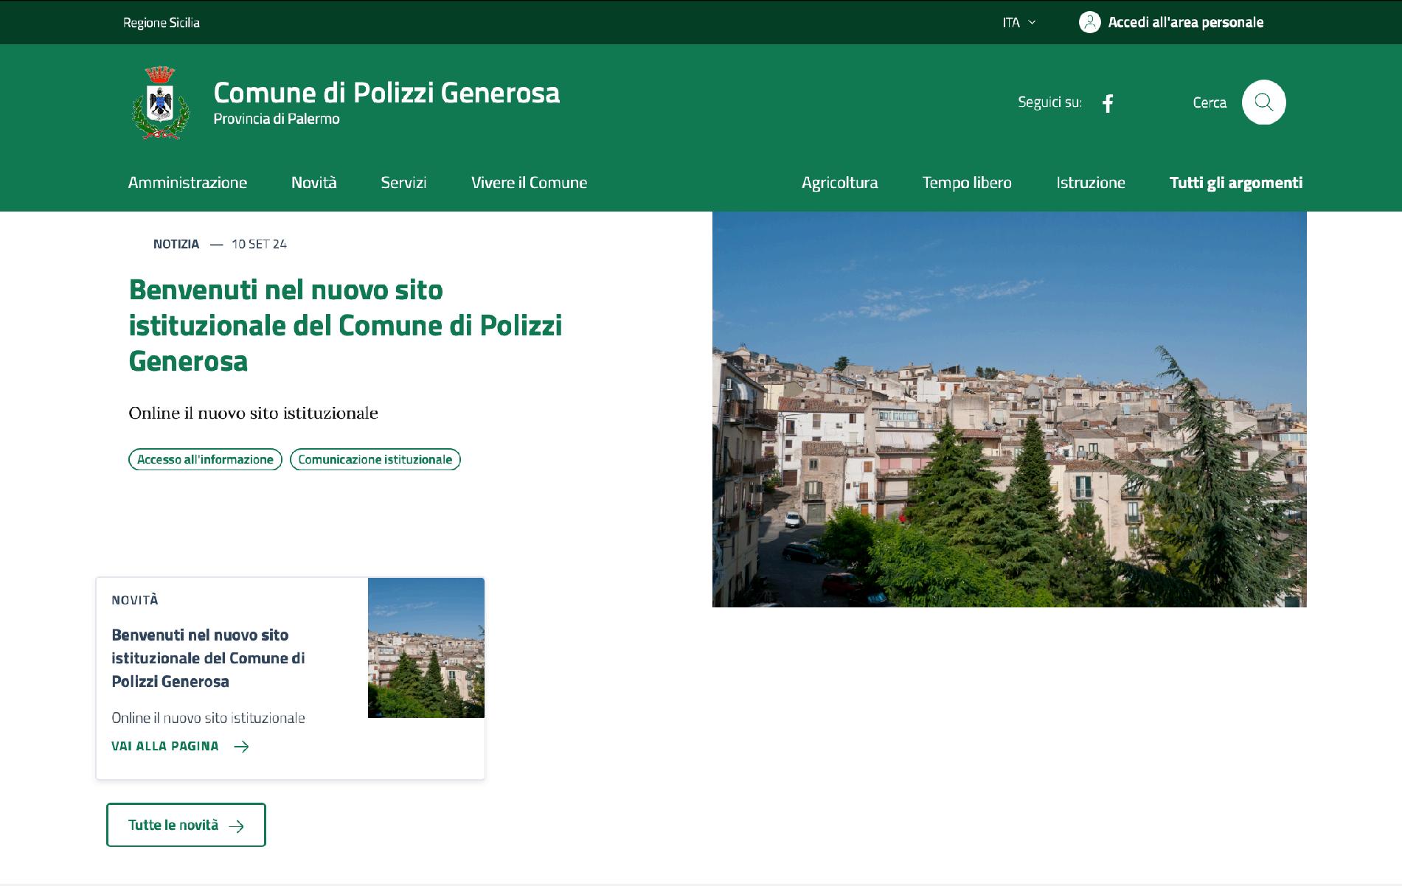Click the NOTIZIA category label
This screenshot has width=1402, height=886.
tap(176, 244)
